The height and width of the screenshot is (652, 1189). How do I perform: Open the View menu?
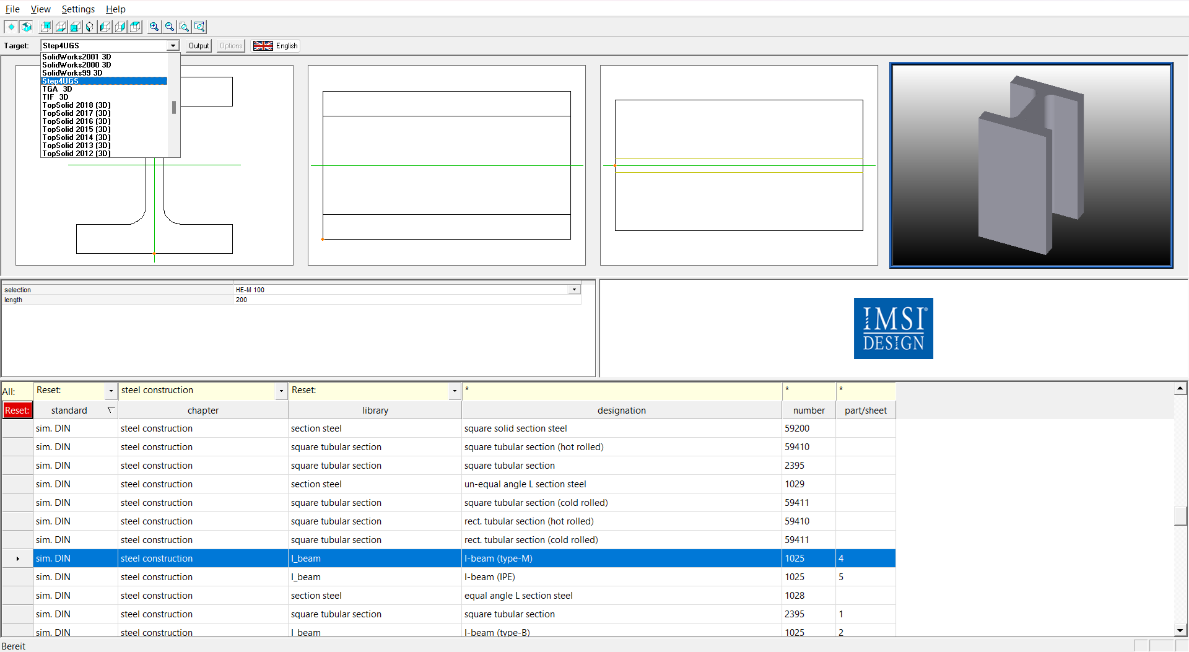pos(40,9)
